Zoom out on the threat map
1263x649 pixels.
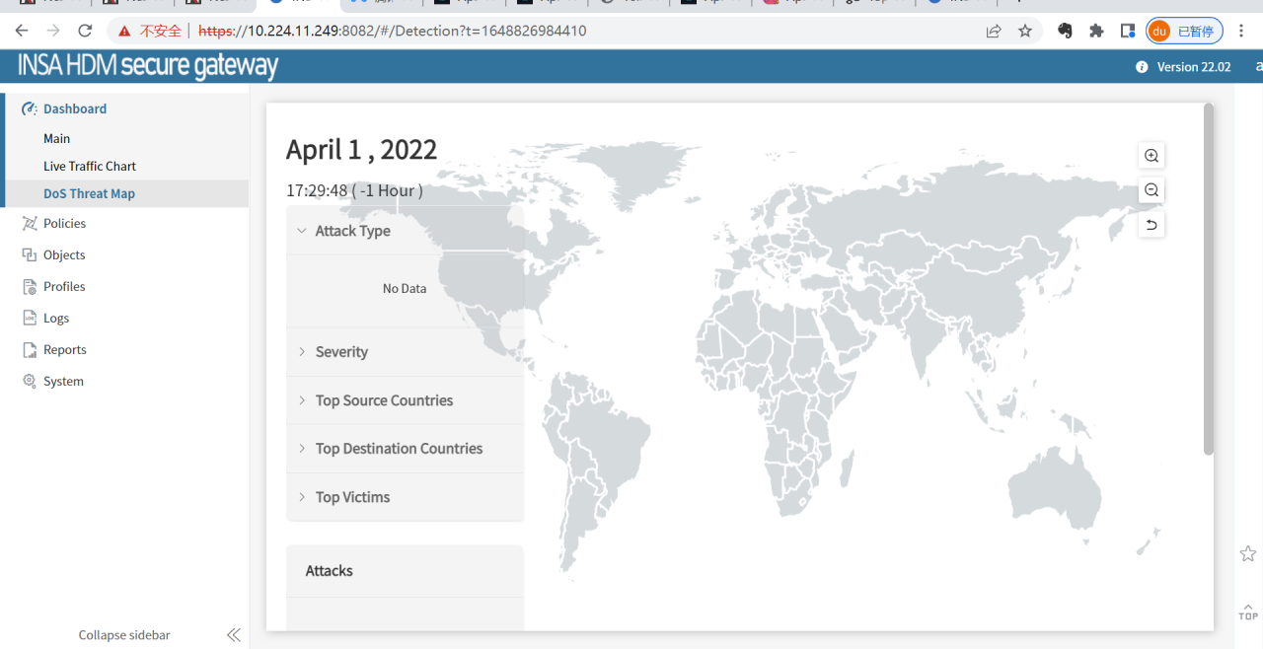click(1152, 190)
